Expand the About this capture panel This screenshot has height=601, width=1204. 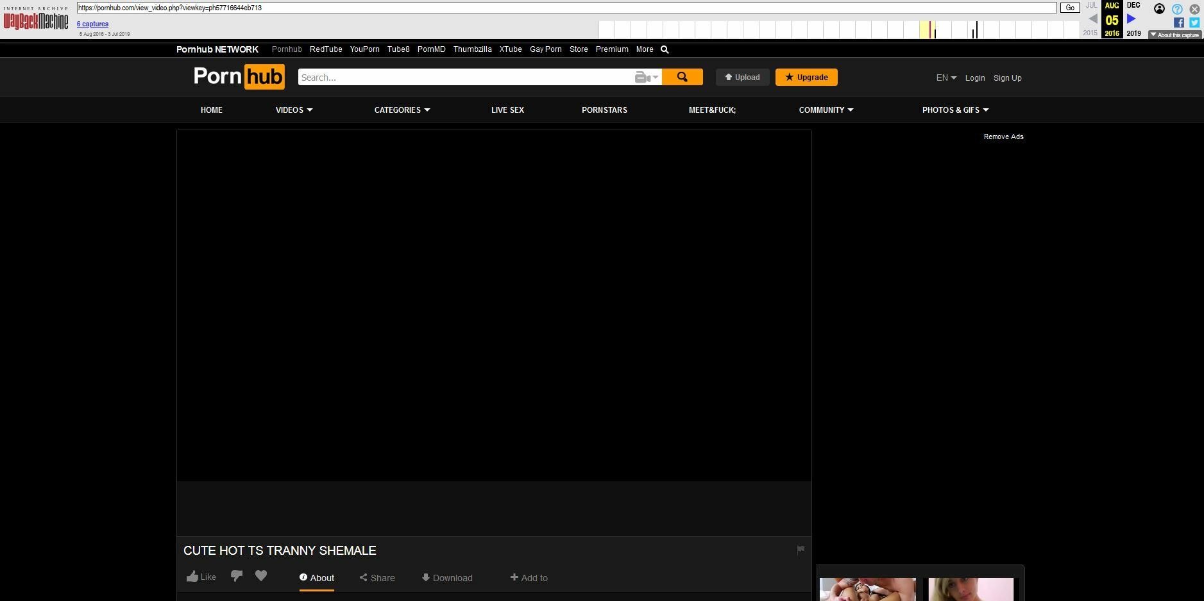click(x=1174, y=35)
